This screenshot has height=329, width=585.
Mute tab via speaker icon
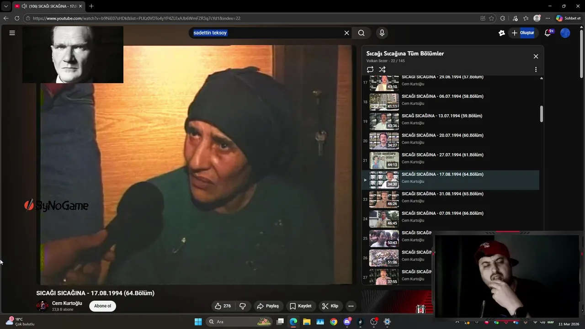pyautogui.click(x=24, y=6)
